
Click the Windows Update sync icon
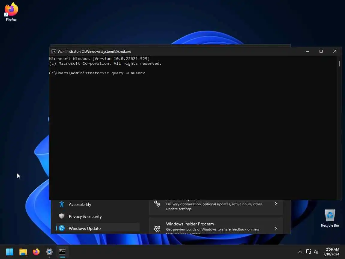(x=62, y=228)
